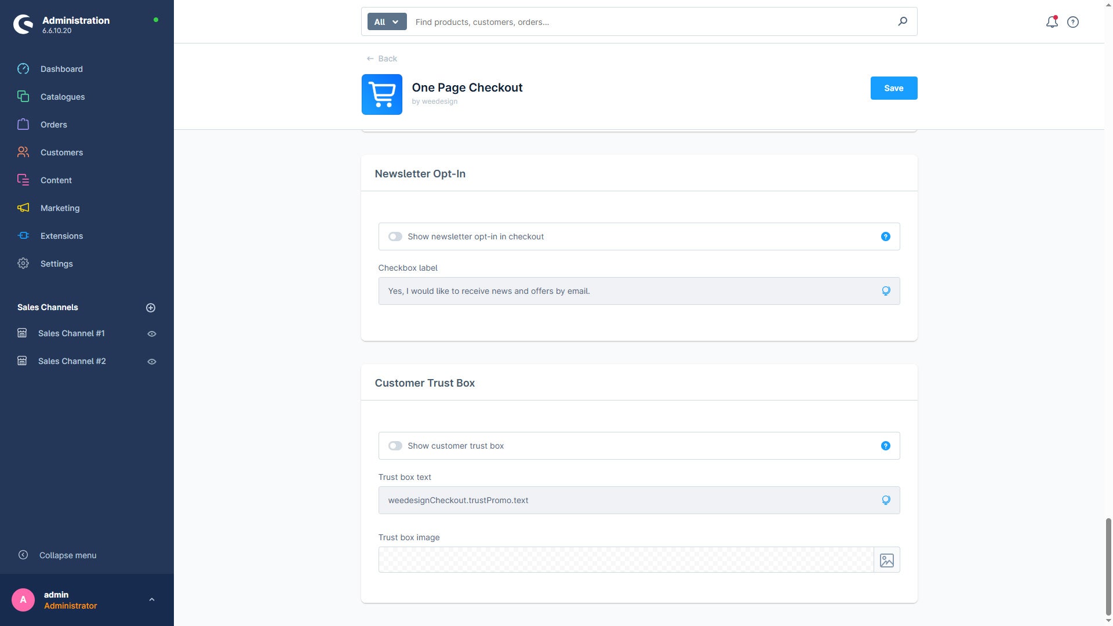Image resolution: width=1113 pixels, height=626 pixels.
Task: Click the page vertical scrollbar thumb
Action: coord(1108,567)
